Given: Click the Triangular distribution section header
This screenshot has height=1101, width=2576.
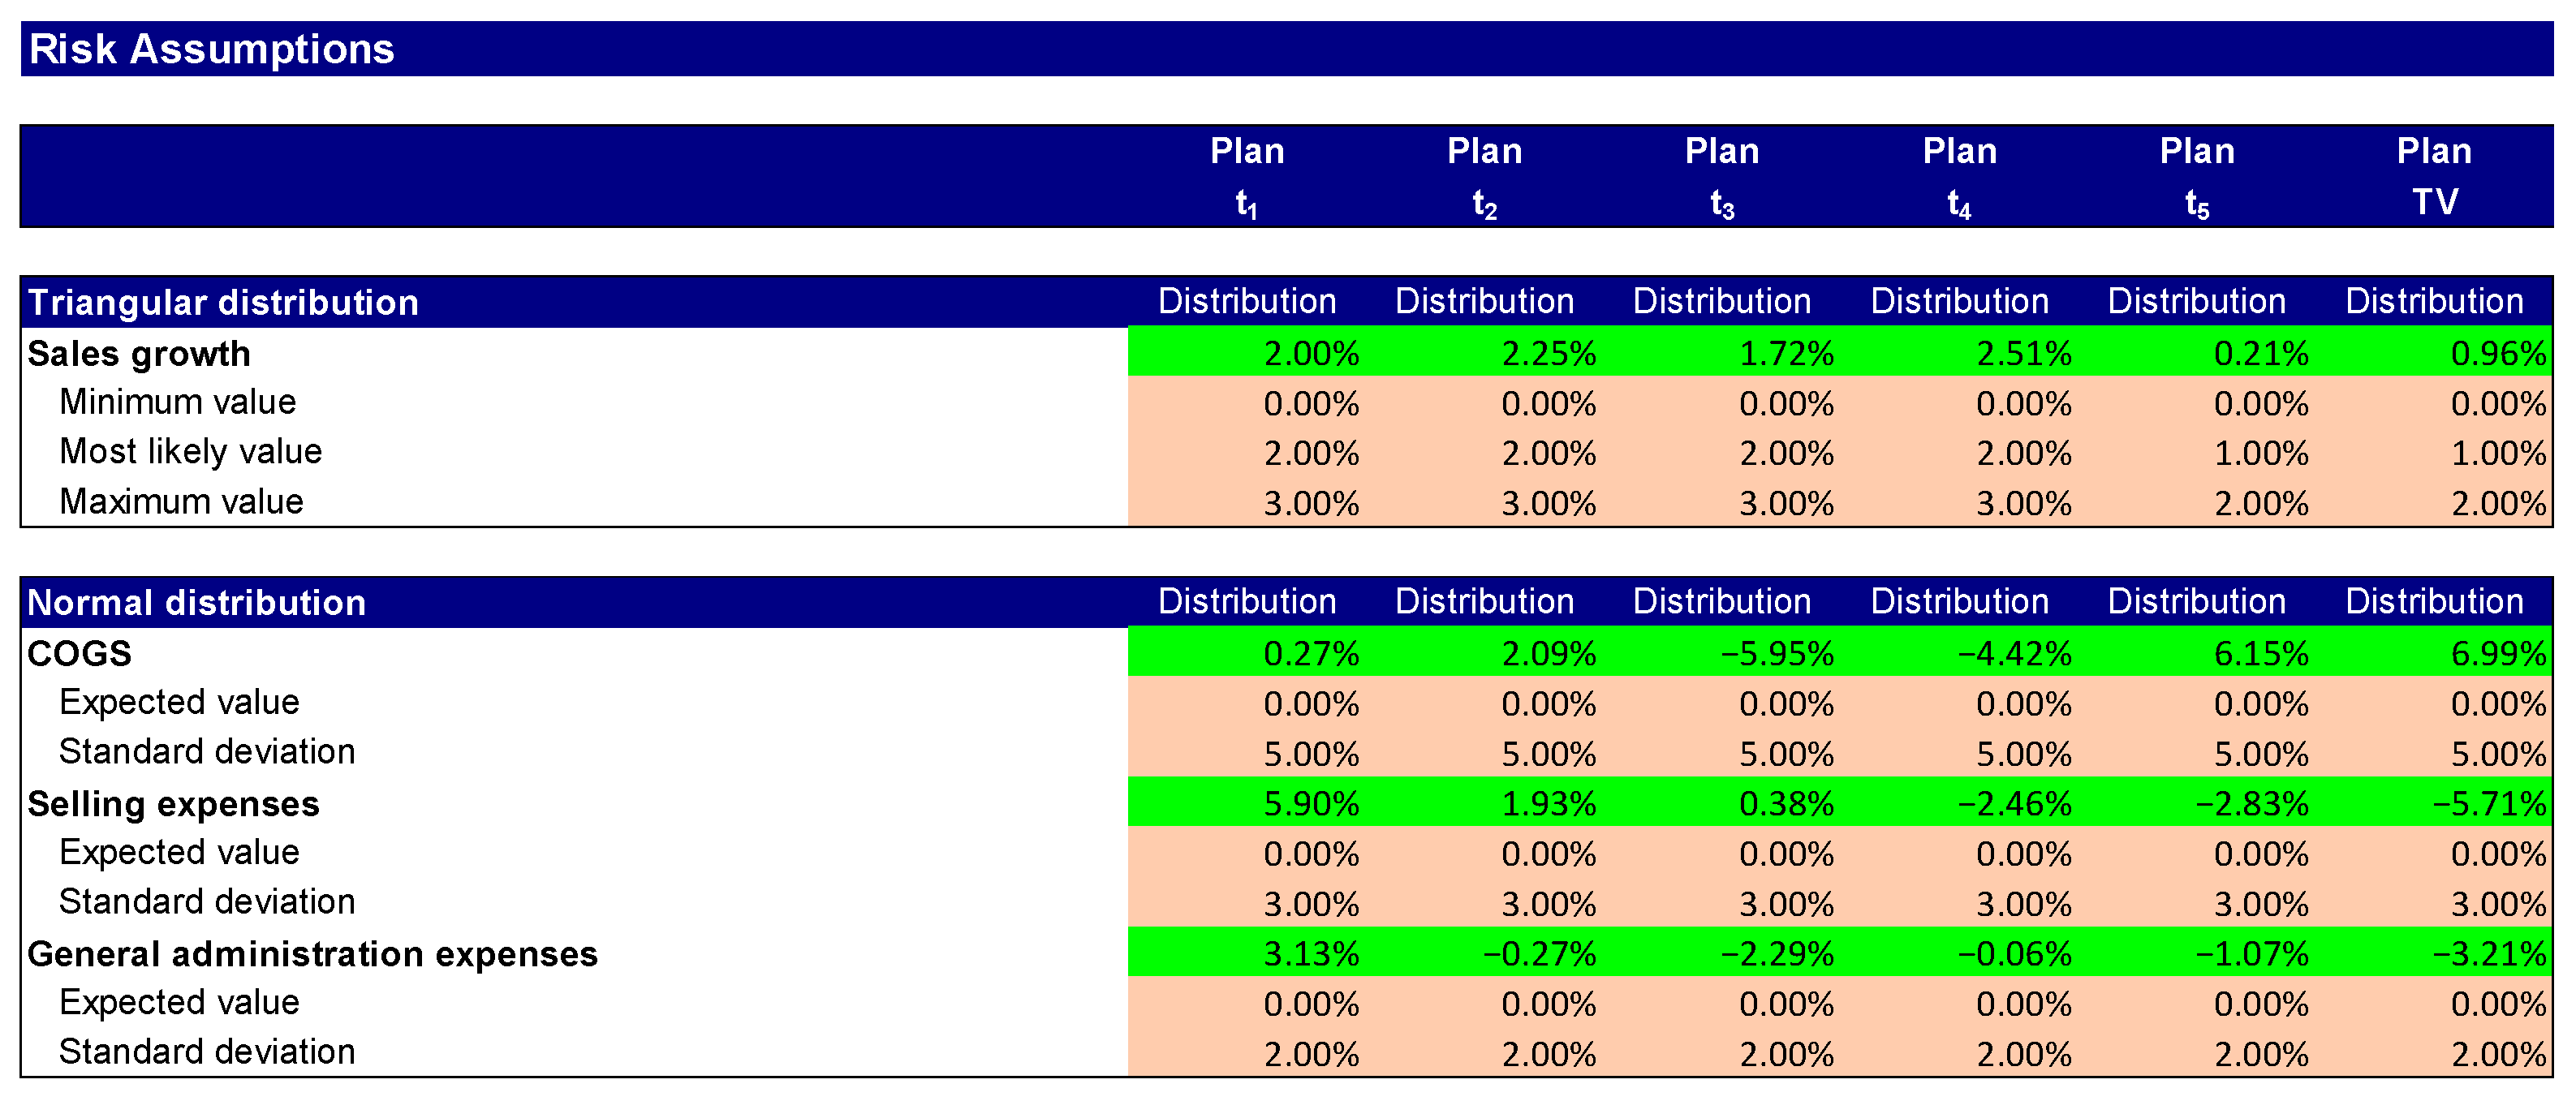Looking at the screenshot, I should 223,302.
